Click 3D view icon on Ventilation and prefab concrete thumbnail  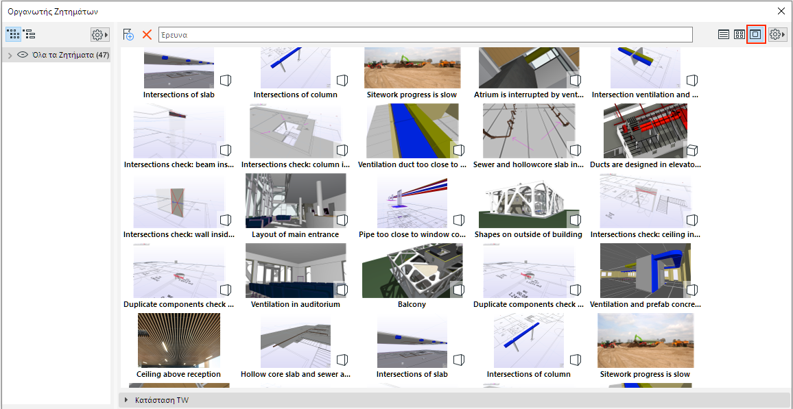pyautogui.click(x=692, y=290)
